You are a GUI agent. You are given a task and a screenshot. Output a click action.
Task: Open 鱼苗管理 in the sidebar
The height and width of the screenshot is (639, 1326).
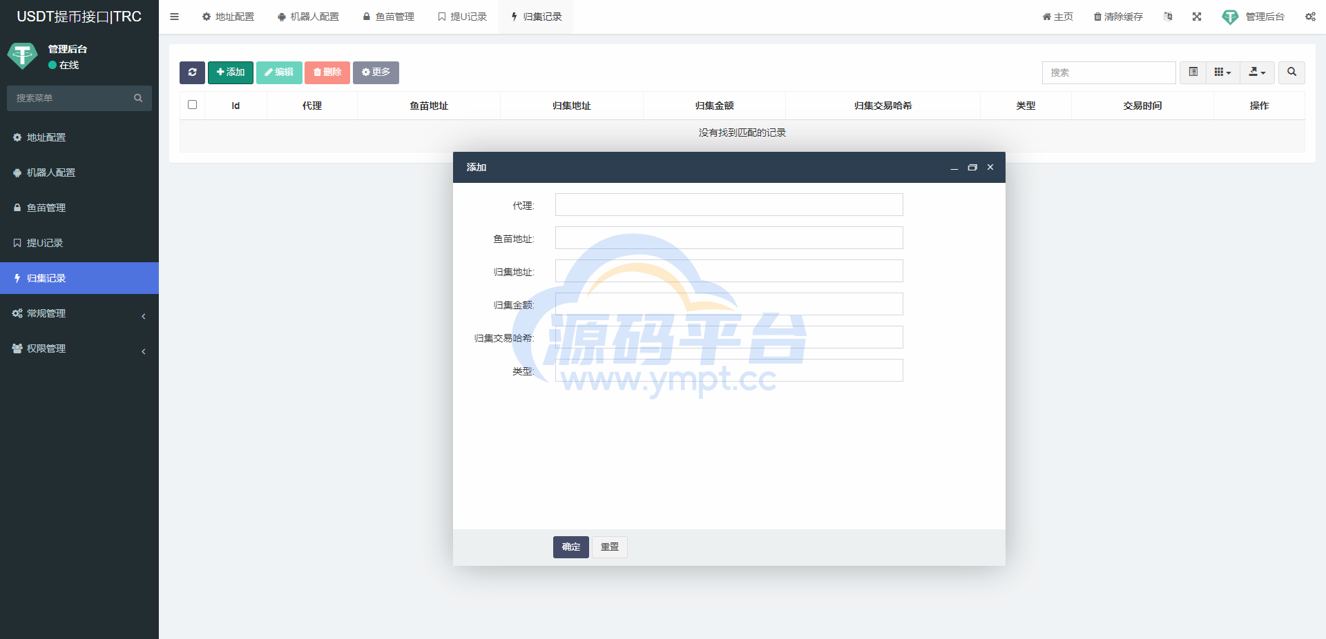(79, 208)
